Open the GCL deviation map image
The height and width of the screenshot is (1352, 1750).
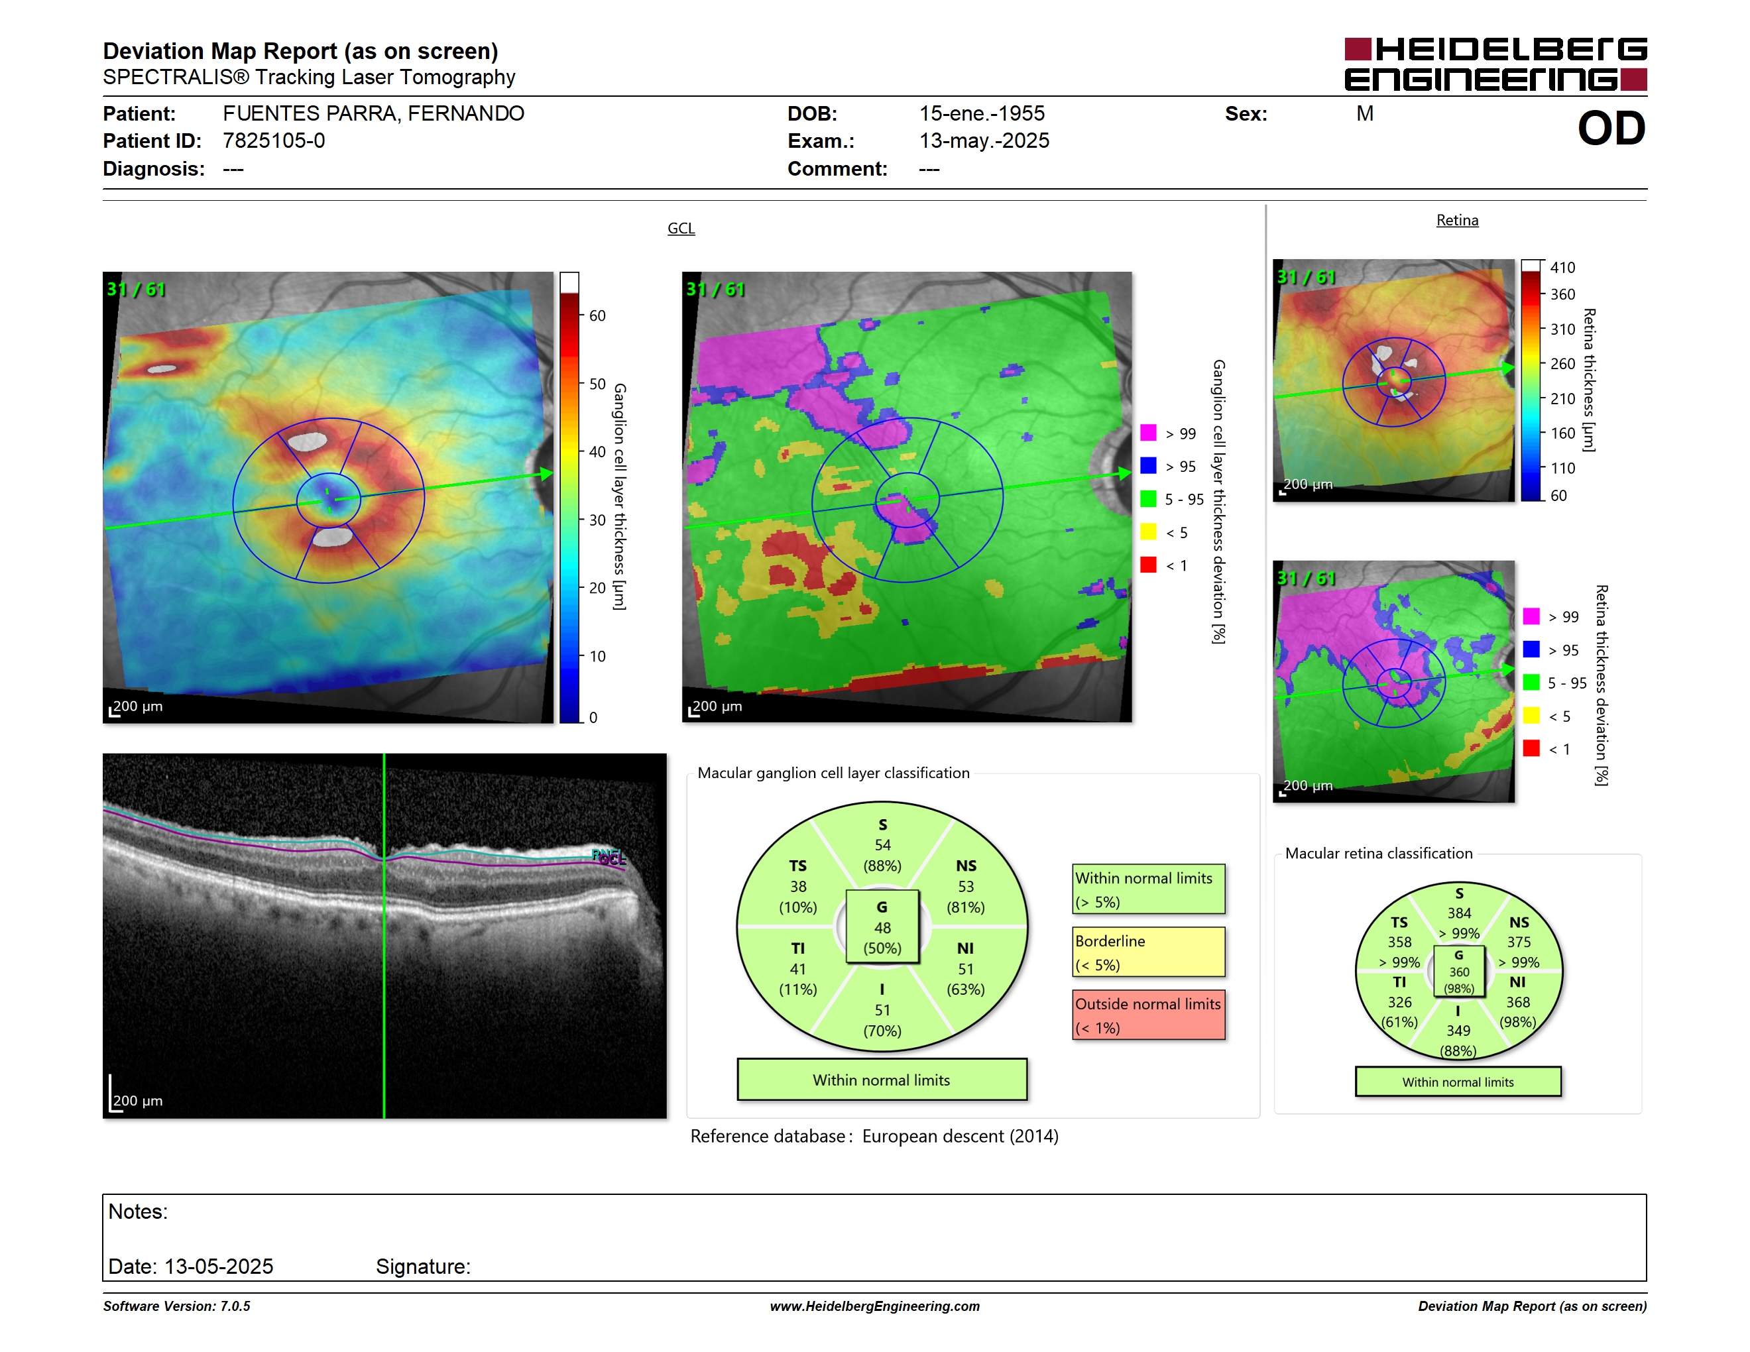click(x=907, y=497)
